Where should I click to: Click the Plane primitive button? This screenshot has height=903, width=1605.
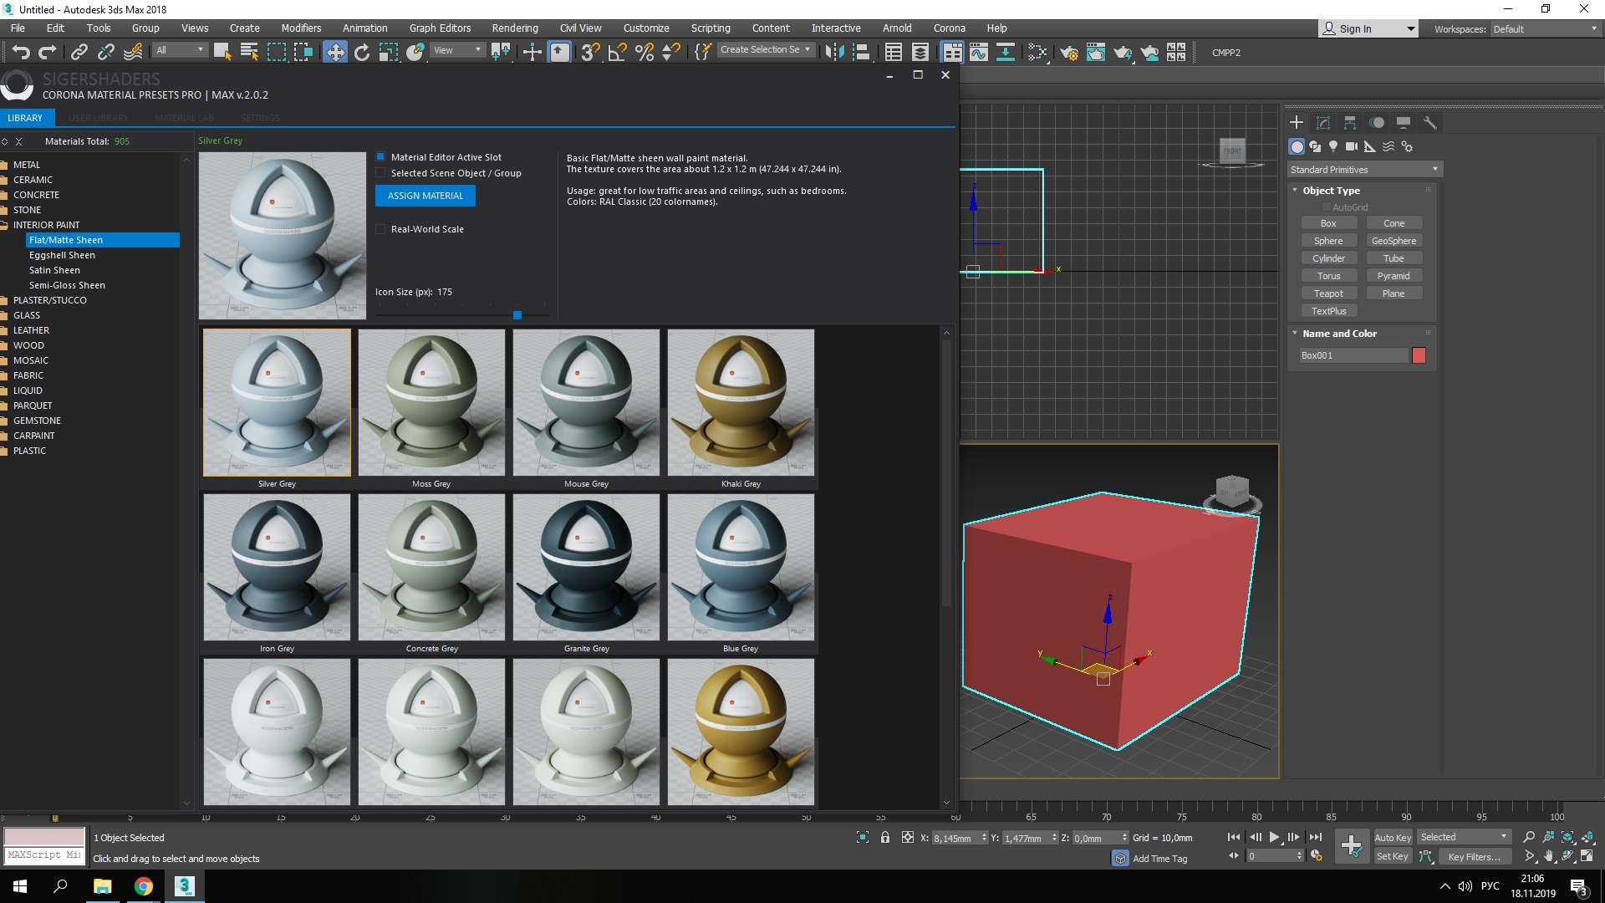click(1394, 292)
